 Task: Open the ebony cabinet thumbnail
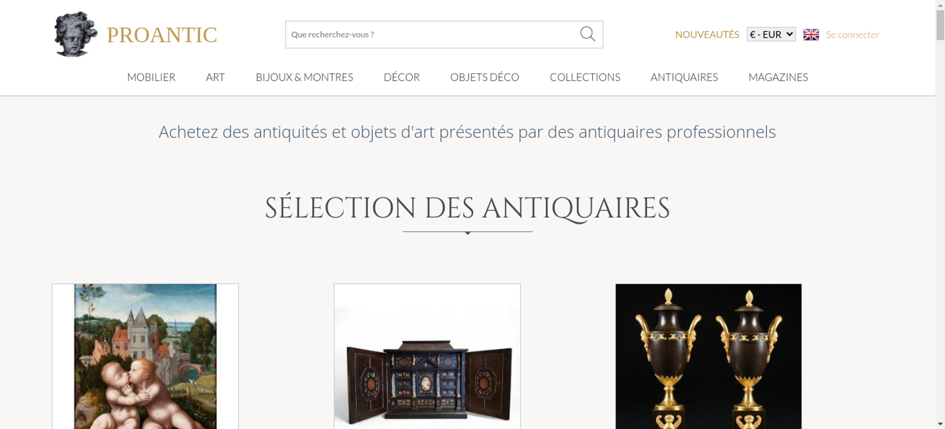(427, 356)
